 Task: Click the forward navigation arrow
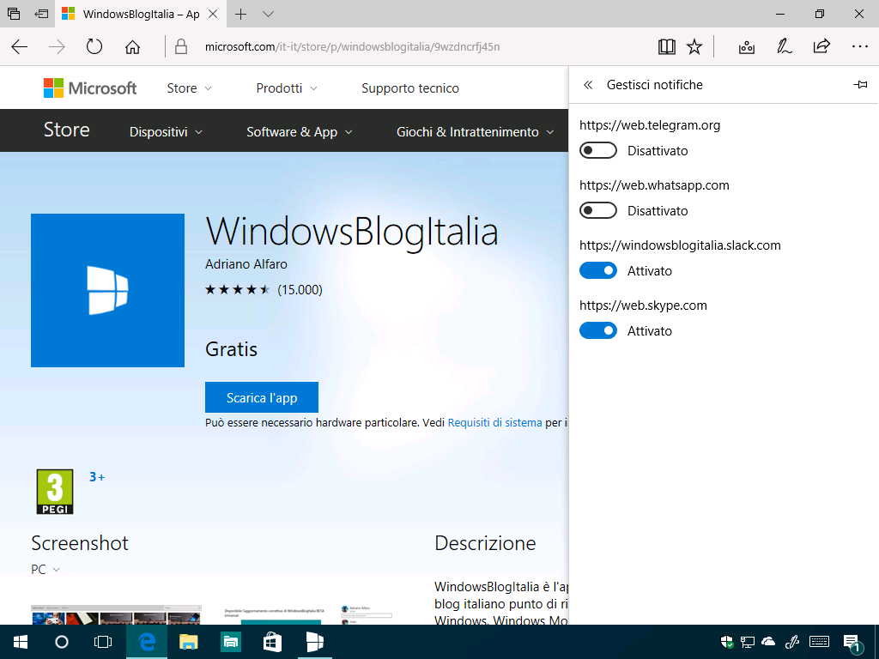pos(57,46)
